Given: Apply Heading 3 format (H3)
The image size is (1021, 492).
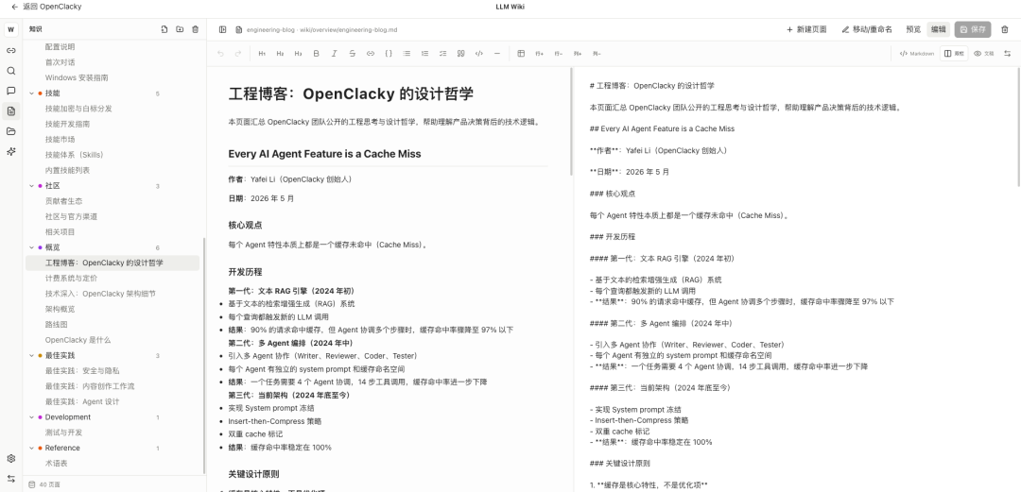Looking at the screenshot, I should [298, 54].
